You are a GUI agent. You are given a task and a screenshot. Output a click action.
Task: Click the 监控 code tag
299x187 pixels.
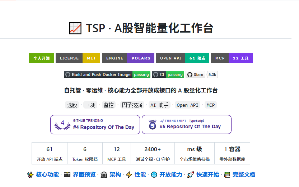[109, 105]
